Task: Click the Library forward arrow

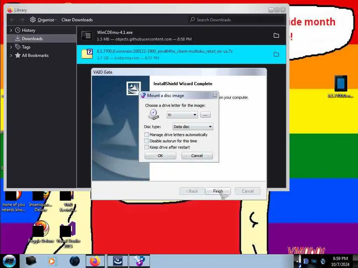Action: [x=22, y=20]
